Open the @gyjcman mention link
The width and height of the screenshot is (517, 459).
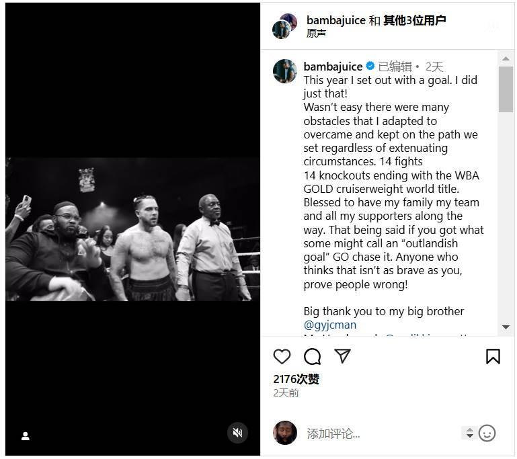(330, 325)
